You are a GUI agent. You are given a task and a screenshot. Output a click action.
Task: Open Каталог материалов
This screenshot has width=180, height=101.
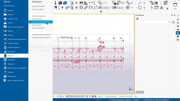tap(40, 16)
